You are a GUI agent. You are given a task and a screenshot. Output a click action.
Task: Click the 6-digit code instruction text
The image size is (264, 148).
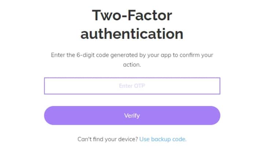point(132,56)
